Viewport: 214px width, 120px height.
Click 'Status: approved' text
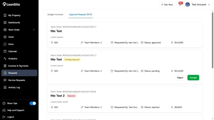point(152,42)
